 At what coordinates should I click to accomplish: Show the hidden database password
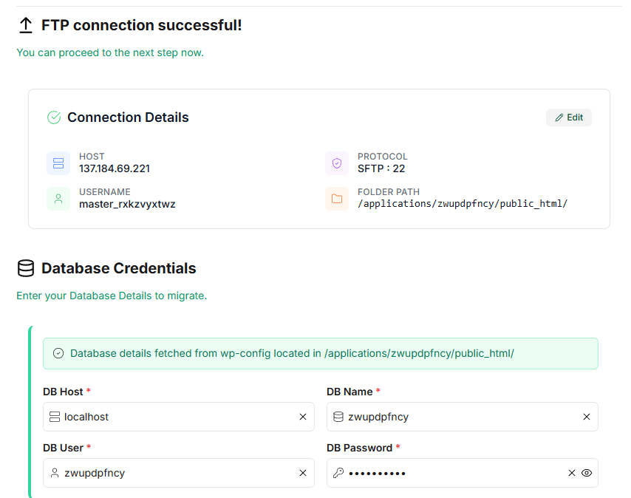(587, 472)
